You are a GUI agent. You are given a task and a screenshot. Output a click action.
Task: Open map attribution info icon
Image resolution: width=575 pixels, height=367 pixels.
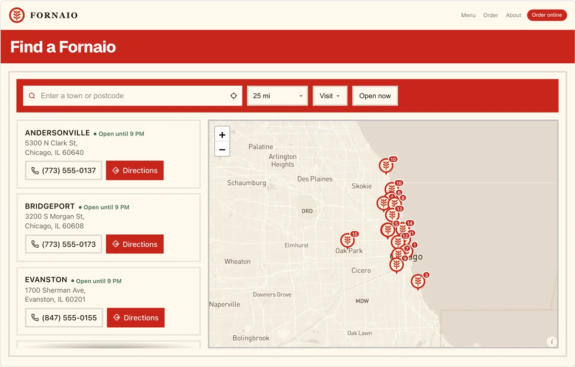coord(552,342)
